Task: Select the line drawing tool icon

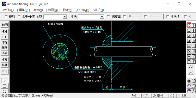Action: tap(5, 80)
